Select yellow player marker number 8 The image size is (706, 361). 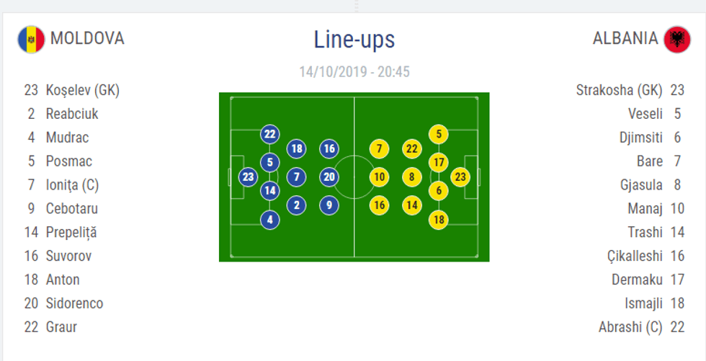(x=411, y=177)
